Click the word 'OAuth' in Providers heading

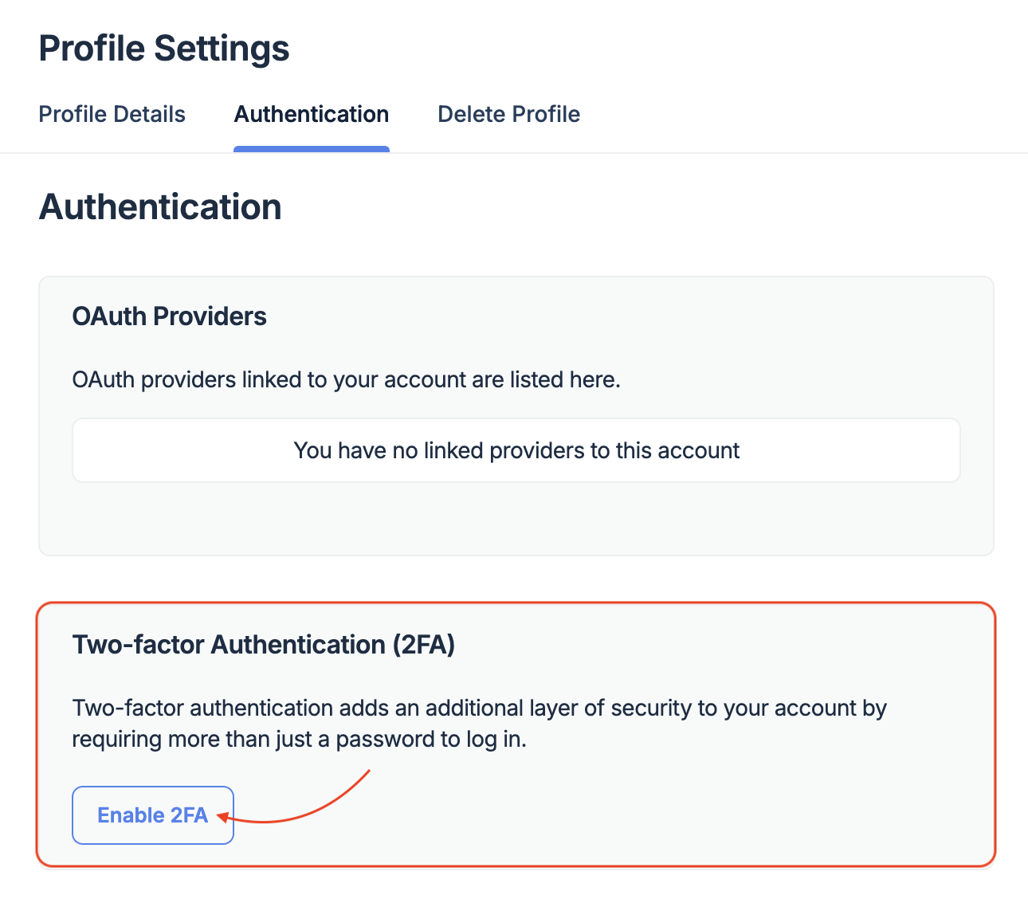109,316
